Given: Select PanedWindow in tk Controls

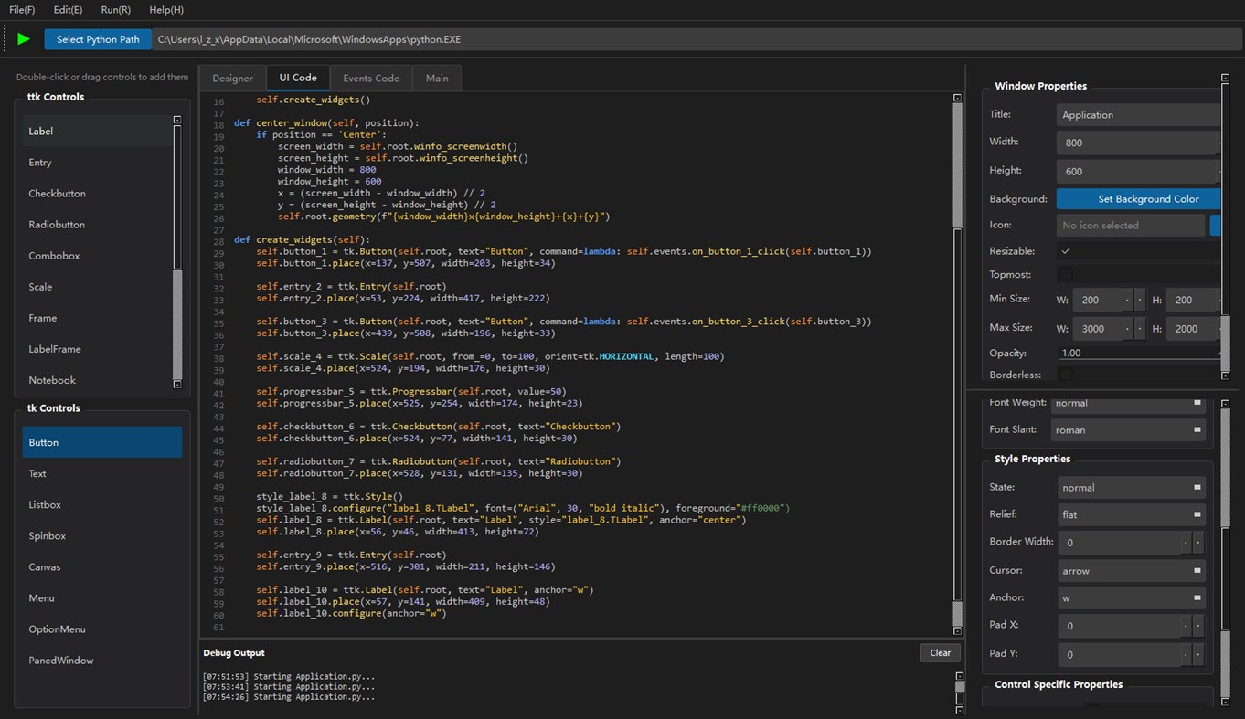Looking at the screenshot, I should point(102,660).
